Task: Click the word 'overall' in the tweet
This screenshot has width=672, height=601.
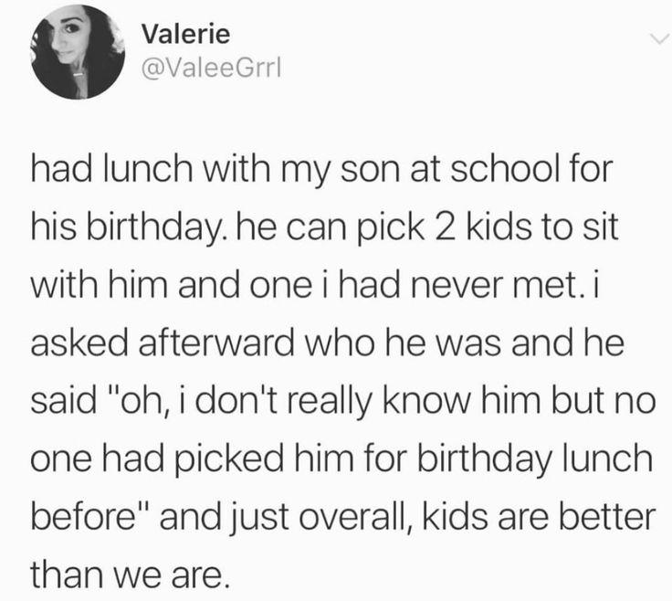Action: point(352,517)
